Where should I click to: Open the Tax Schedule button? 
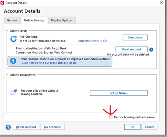(52, 127)
